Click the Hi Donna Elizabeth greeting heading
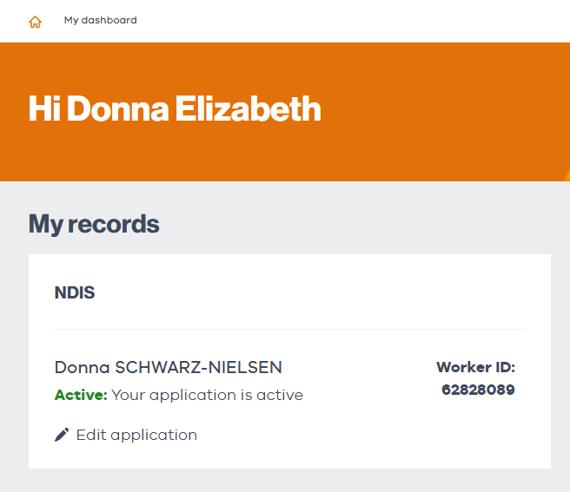This screenshot has width=570, height=492. coord(175,109)
